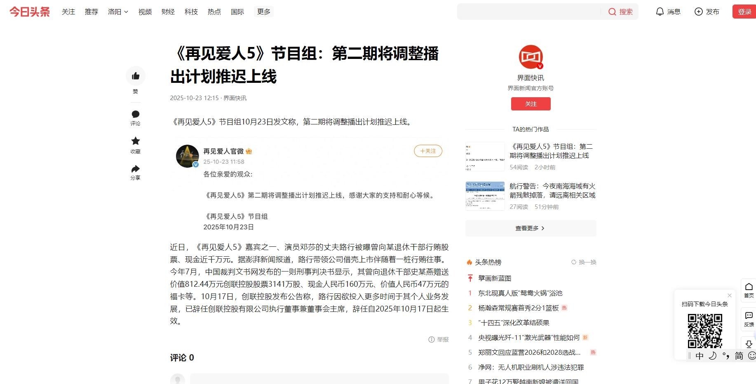Image resolution: width=756 pixels, height=384 pixels.
Task: Favorite the article with the star icon
Action: click(x=136, y=141)
